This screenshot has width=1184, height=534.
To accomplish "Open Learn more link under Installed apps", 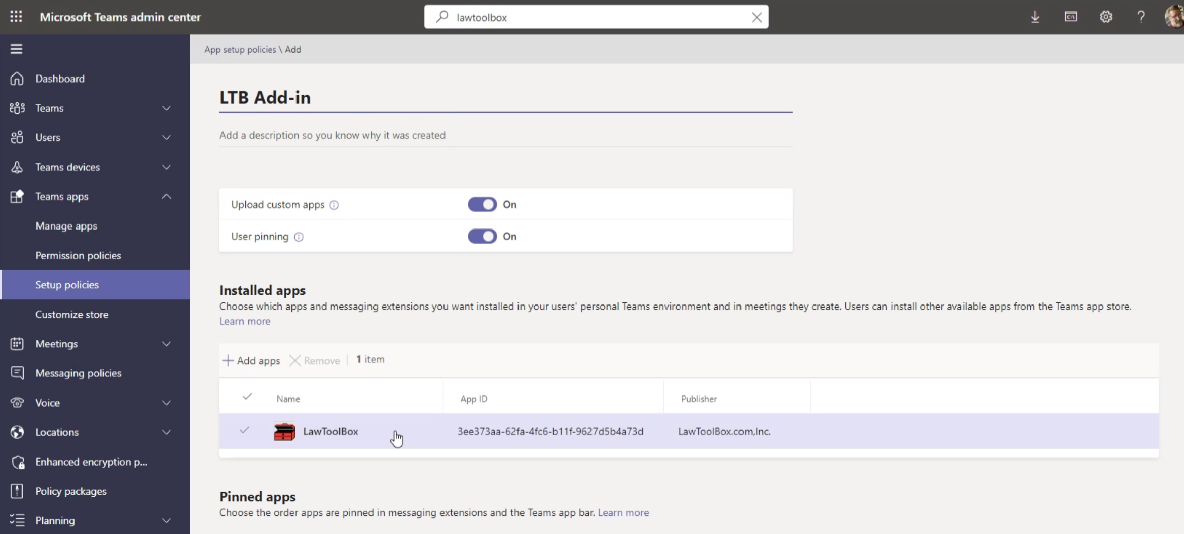I will tap(245, 321).
